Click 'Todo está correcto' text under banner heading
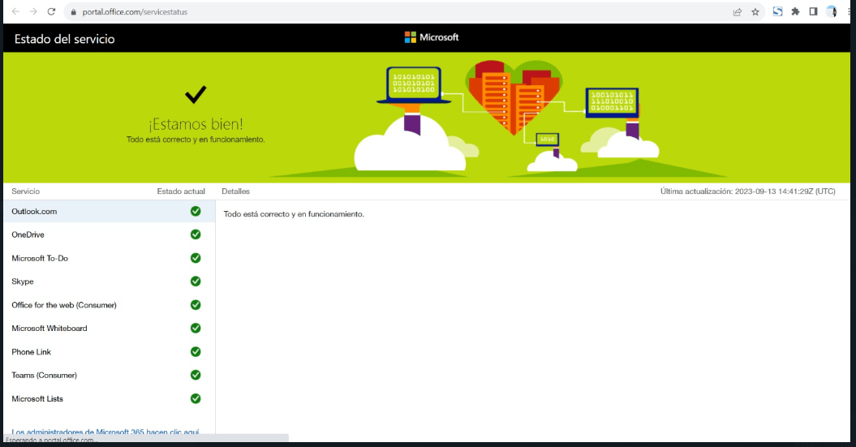 click(196, 140)
